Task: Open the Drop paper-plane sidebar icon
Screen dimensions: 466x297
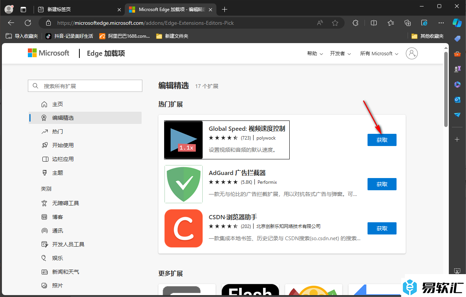Action: pos(457,115)
